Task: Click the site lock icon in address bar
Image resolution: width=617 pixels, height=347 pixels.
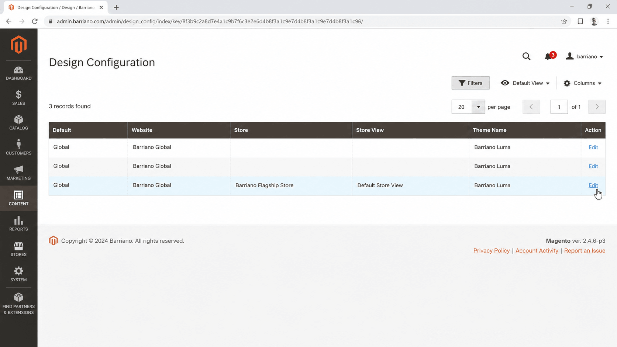Action: click(x=51, y=21)
